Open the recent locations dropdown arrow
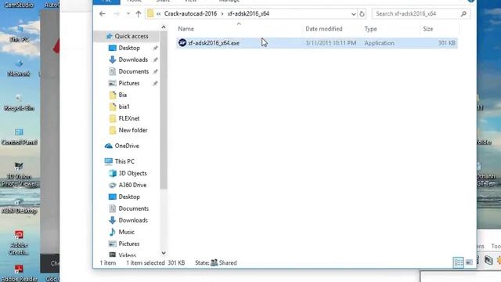The height and width of the screenshot is (282, 501). click(128, 14)
